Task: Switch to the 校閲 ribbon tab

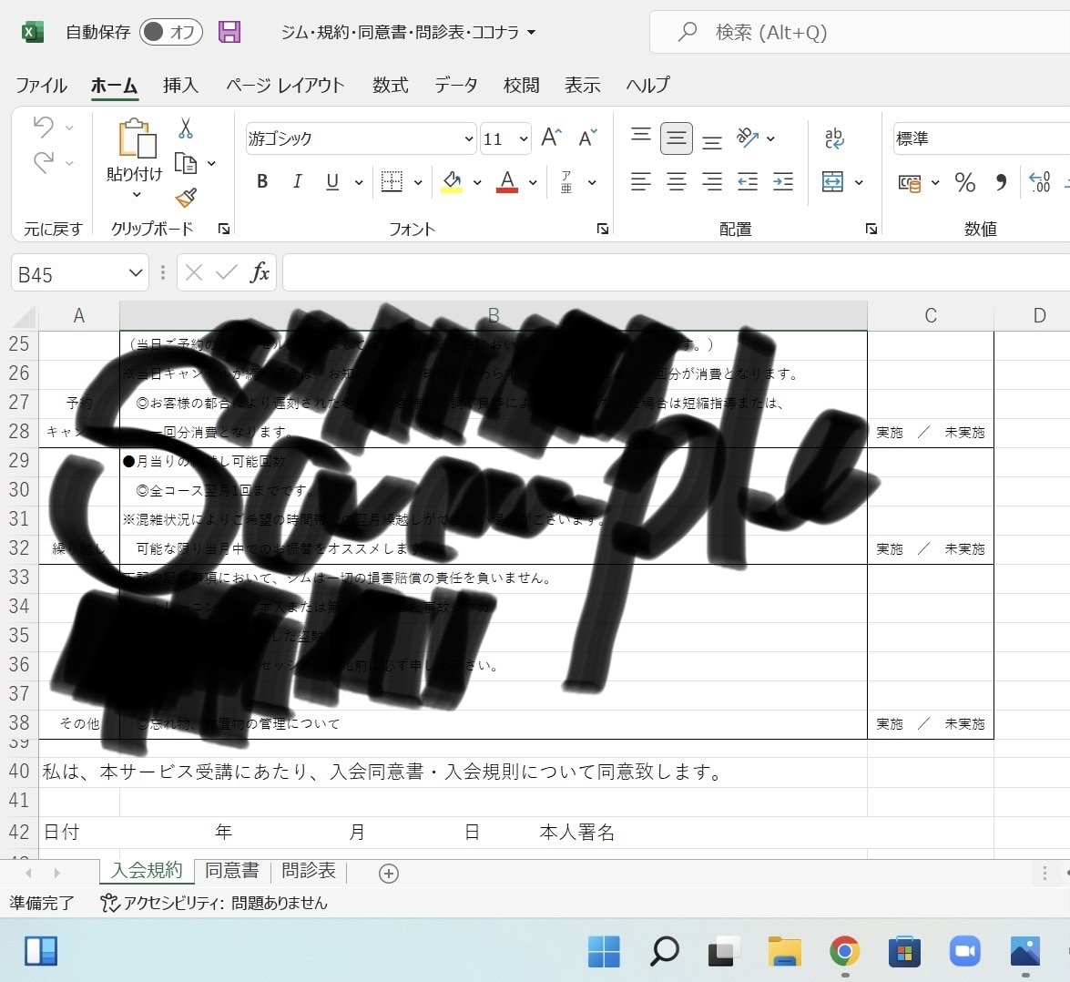Action: pyautogui.click(x=522, y=86)
